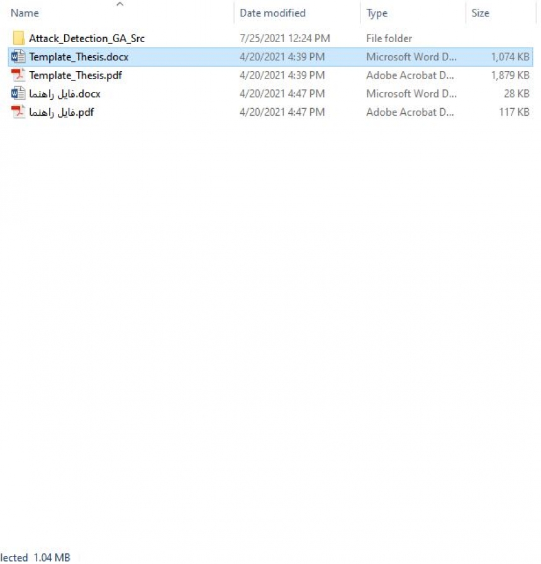541x564 pixels.
Task: Click the type cell of فایل راهنما.docx
Action: [411, 94]
